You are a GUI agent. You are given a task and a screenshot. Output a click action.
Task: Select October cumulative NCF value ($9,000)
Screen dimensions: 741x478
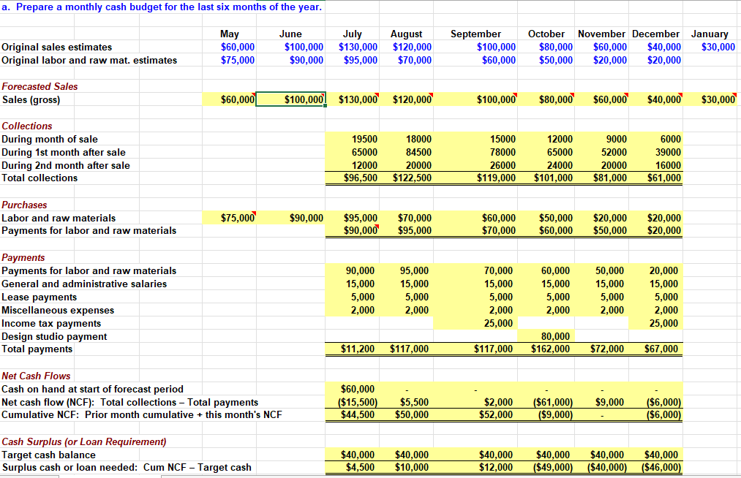554,414
